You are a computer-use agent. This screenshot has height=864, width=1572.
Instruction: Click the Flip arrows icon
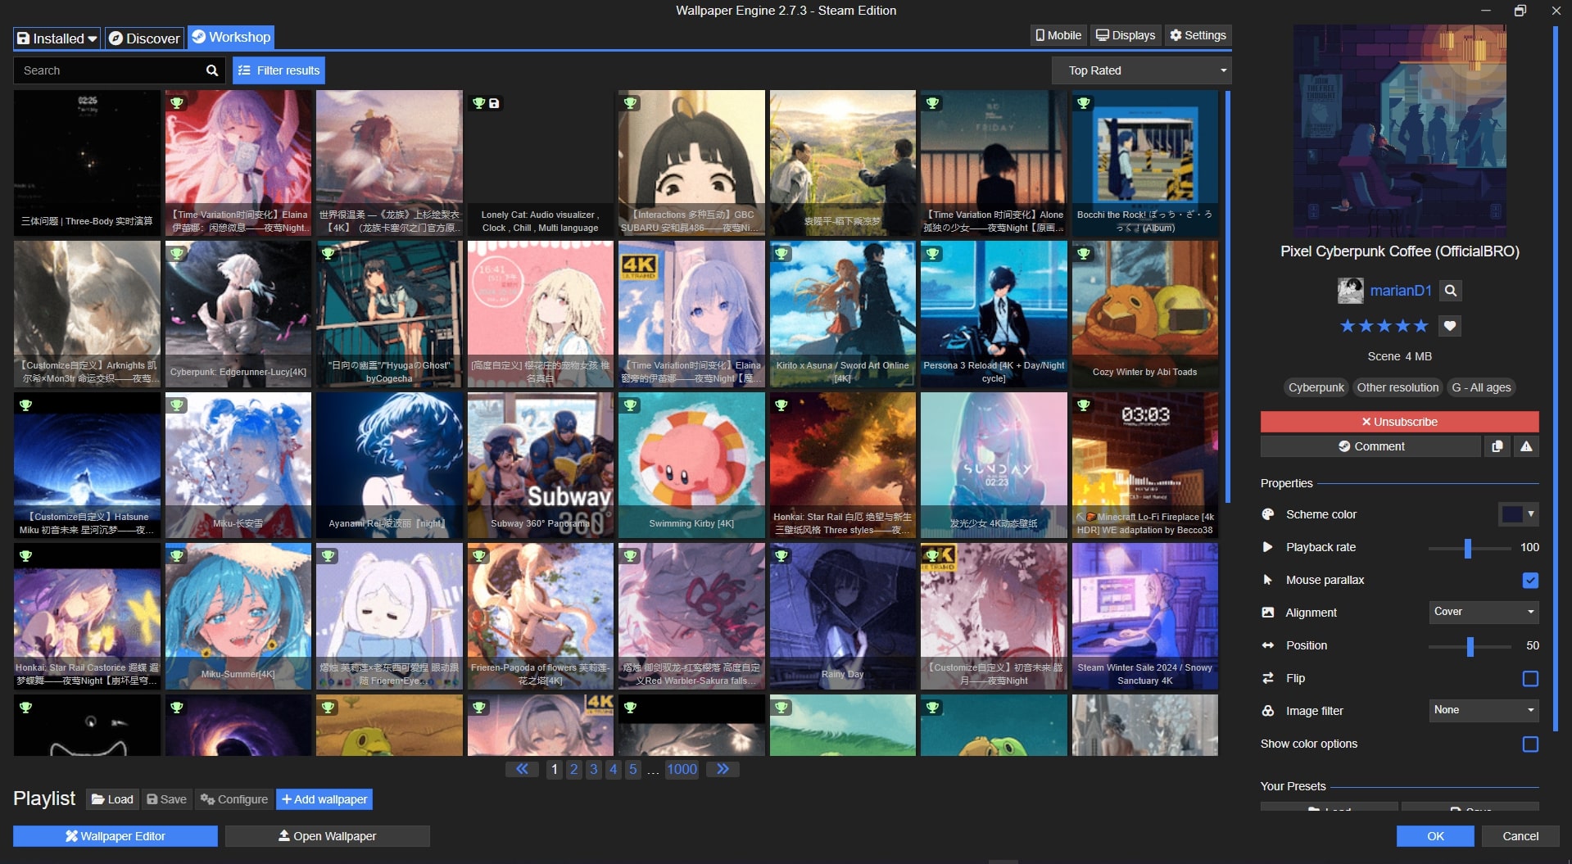click(x=1268, y=678)
